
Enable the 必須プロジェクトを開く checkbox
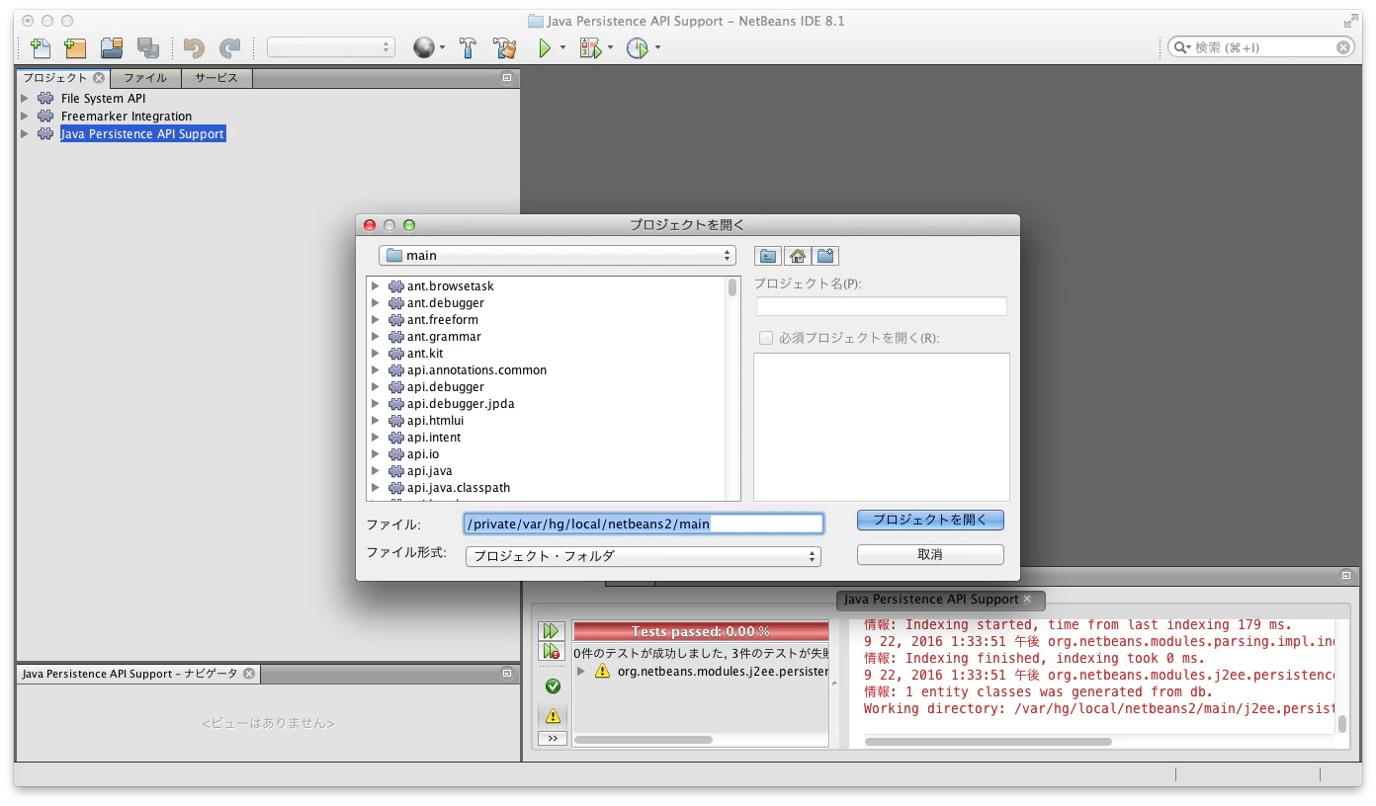(x=766, y=338)
